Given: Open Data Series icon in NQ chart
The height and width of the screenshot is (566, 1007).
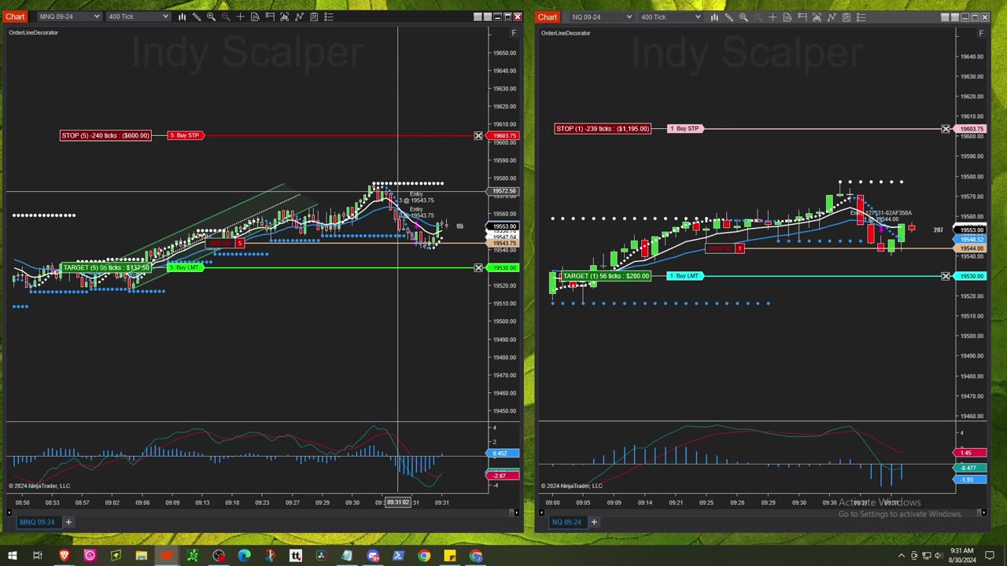Looking at the screenshot, I should tap(817, 17).
